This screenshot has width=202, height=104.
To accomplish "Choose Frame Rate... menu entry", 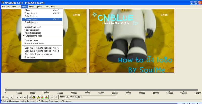I will click(42, 13).
